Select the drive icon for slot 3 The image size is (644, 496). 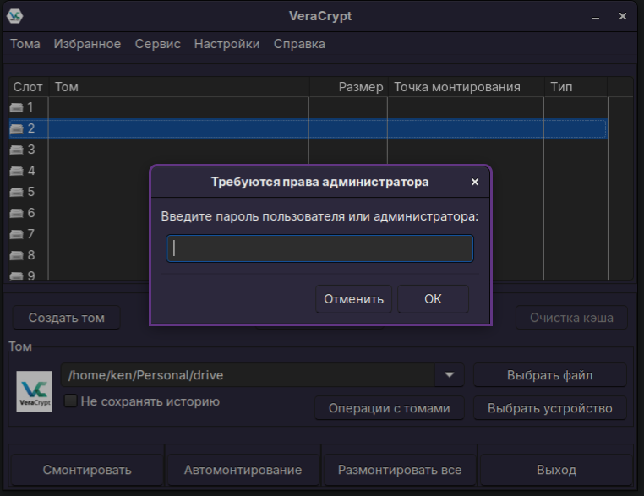coord(16,150)
